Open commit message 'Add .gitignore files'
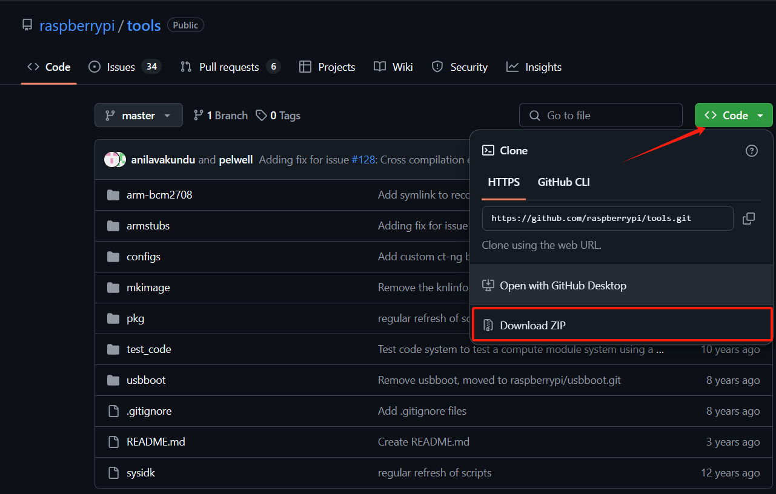Viewport: 776px width, 494px height. [x=422, y=411]
